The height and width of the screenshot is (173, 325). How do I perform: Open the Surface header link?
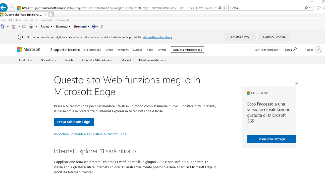[x=138, y=50]
